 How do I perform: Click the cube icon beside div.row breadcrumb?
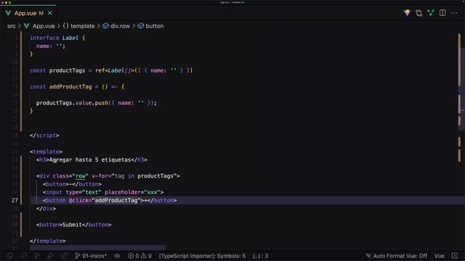(x=105, y=26)
